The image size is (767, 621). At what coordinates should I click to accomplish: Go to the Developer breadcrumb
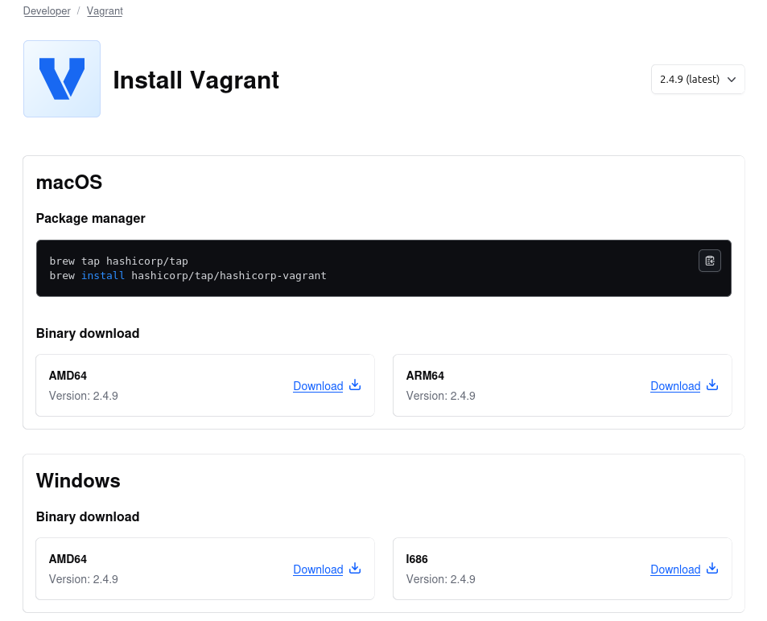click(x=47, y=11)
